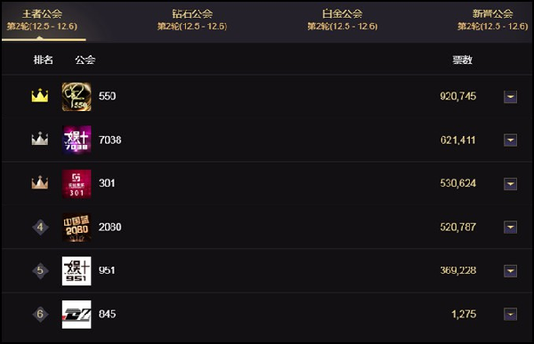Image resolution: width=534 pixels, height=344 pixels.
Task: Expand details for guild 2080 row
Action: (x=510, y=227)
